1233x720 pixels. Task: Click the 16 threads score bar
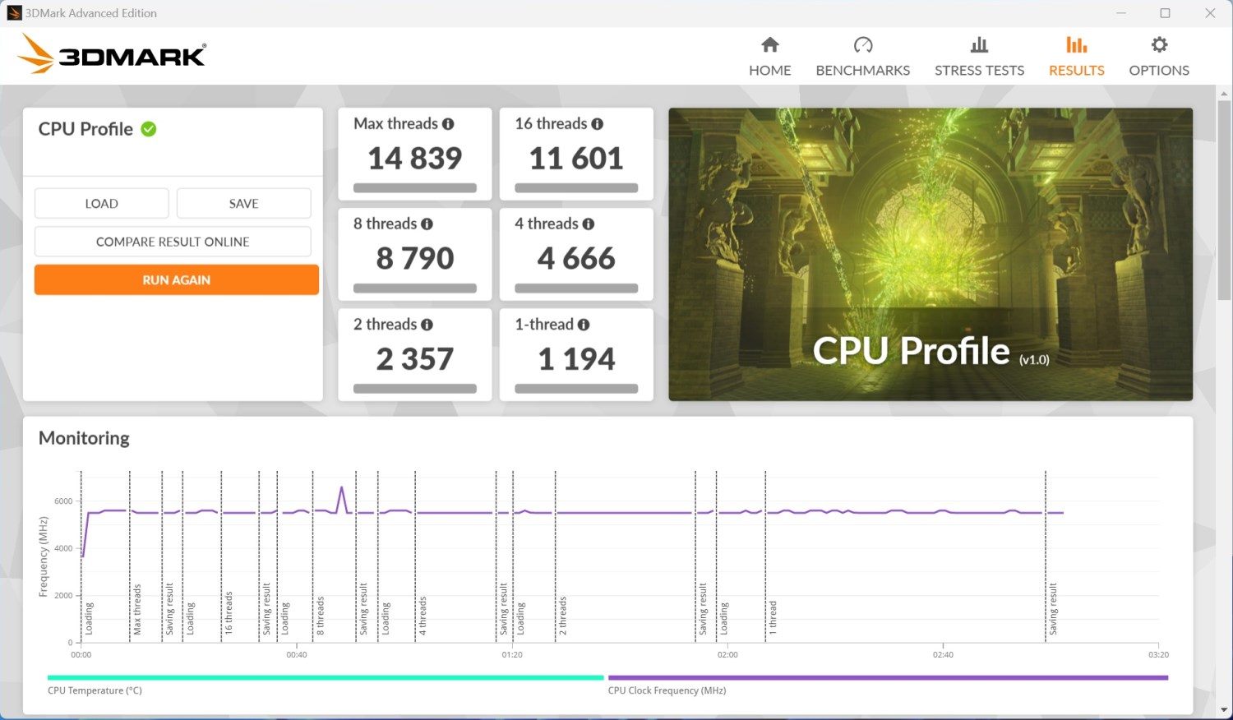576,188
